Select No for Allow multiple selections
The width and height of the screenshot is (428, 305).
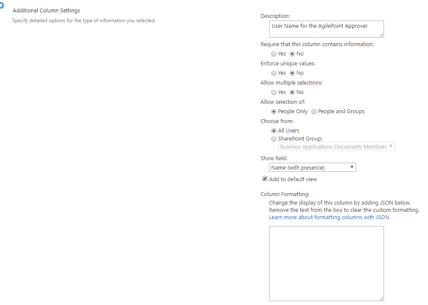point(293,92)
